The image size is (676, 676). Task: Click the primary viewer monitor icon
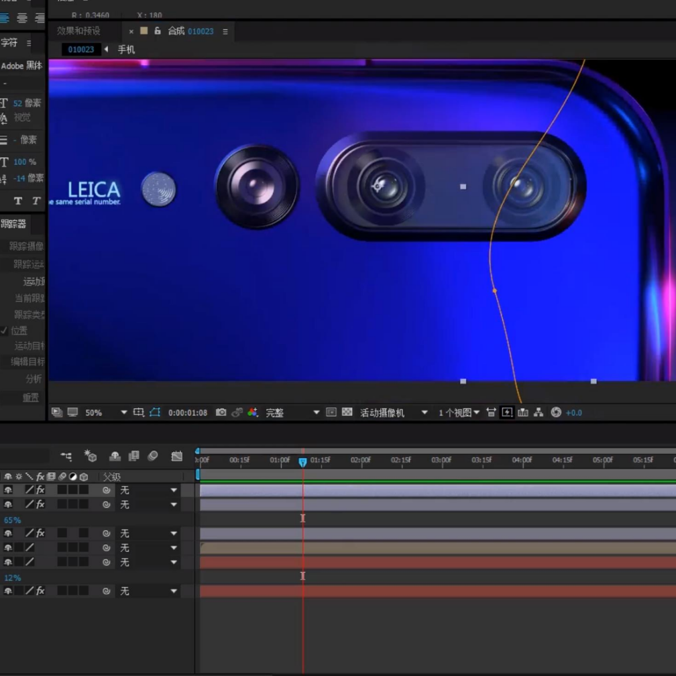tap(72, 412)
